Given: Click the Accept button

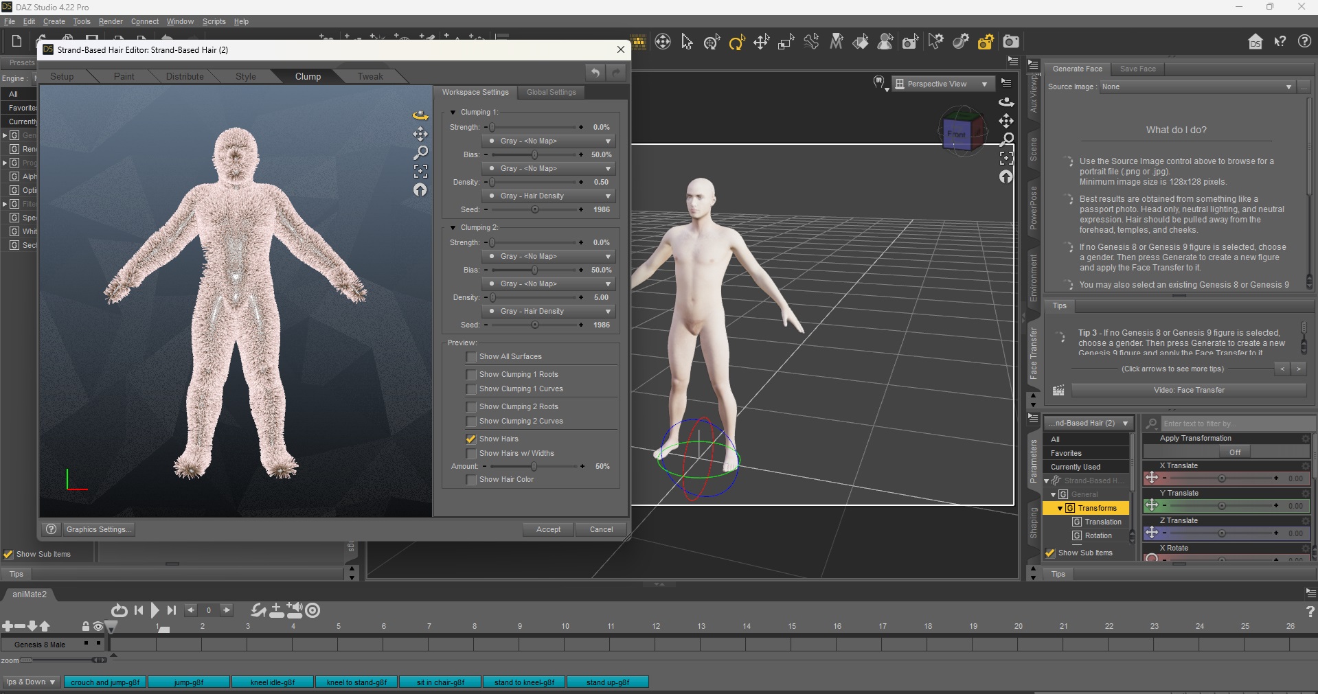Looking at the screenshot, I should [548, 529].
